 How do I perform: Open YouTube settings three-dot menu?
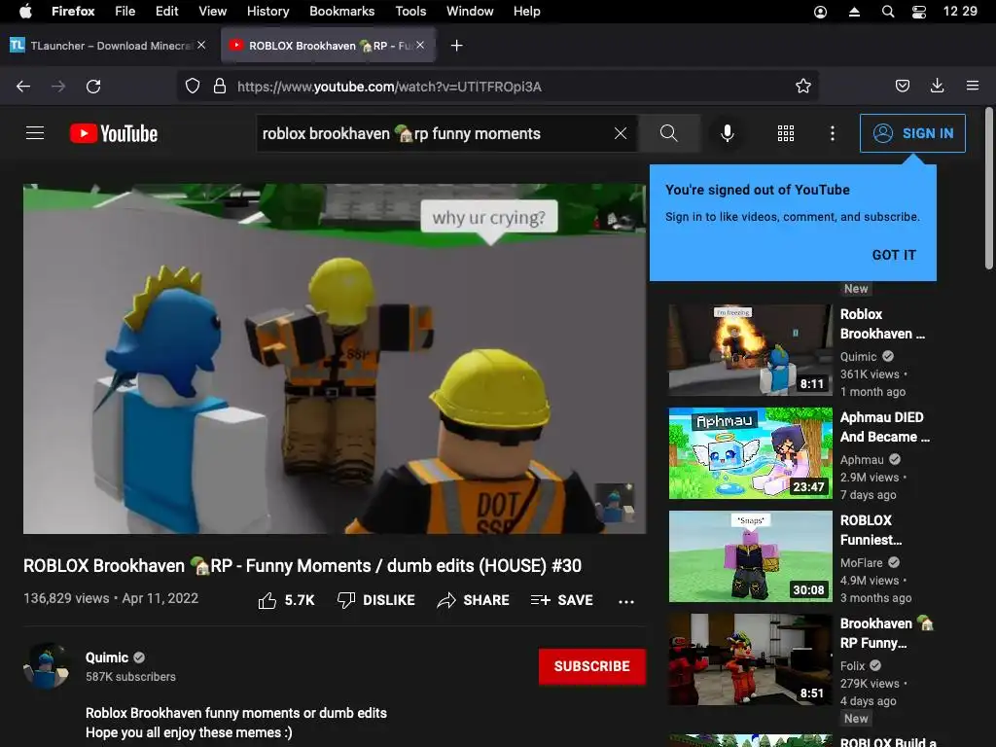coord(833,133)
